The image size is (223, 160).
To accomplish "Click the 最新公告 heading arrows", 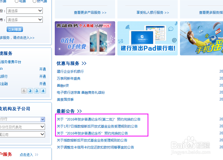I will 79,111.
